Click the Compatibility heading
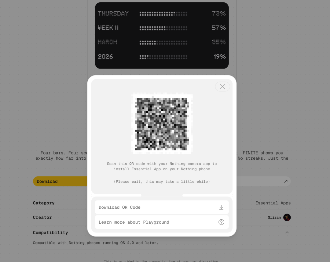Screen dimensions: 330x262 (50, 232)
